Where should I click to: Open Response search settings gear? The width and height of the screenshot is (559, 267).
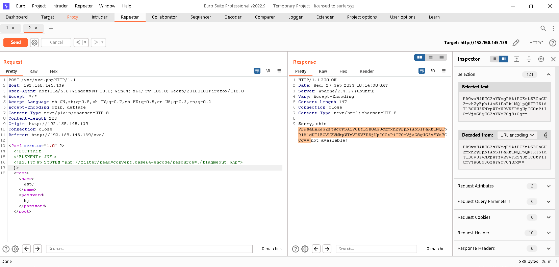pyautogui.click(x=305, y=249)
